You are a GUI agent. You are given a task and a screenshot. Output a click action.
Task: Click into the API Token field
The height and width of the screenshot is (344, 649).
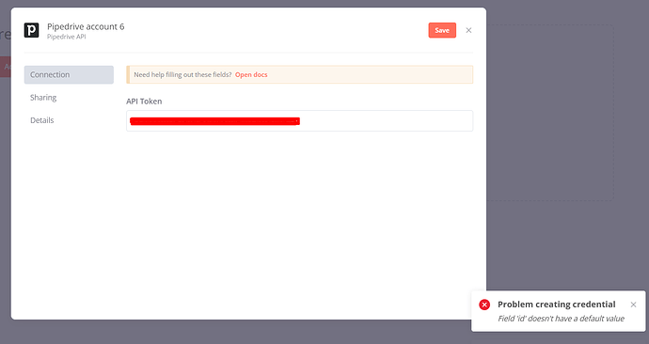coord(299,120)
